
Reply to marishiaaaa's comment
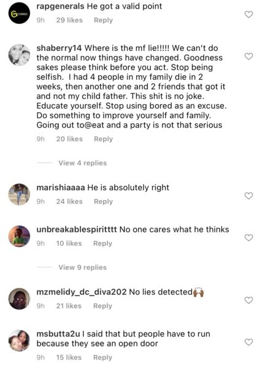[x=103, y=202]
